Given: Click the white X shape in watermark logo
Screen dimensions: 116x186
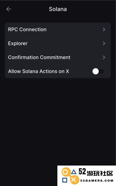Looking at the screenshot, I should point(74,180).
